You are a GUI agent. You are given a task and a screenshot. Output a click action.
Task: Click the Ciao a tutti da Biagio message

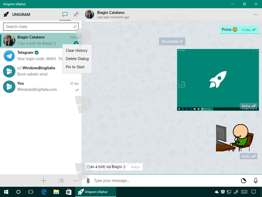point(114,167)
